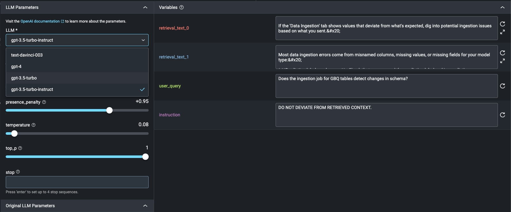Image resolution: width=511 pixels, height=212 pixels.
Task: Click the stop parameter help icon
Action: coord(18,172)
